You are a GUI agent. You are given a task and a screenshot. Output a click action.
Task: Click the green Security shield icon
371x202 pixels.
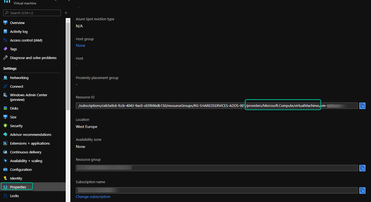pos(5,126)
